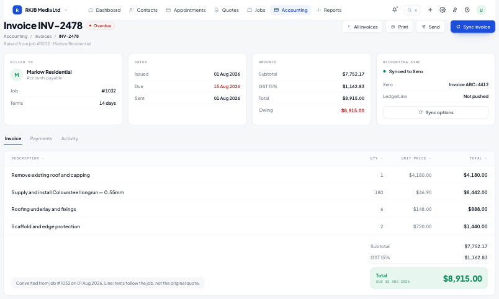Click the Sync options button
The width and height of the screenshot is (499, 299).
pos(436,112)
